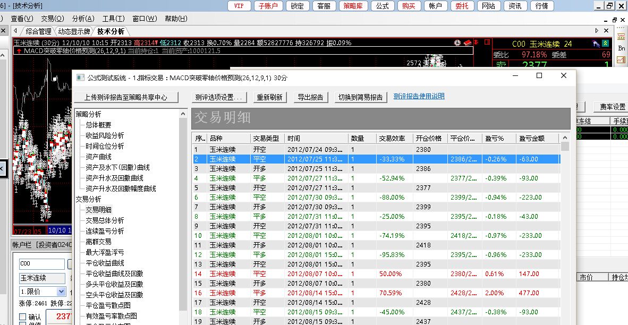Image resolution: width=628 pixels, height=325 pixels.
Task: Click the 测评选项设置 button
Action: tap(218, 97)
